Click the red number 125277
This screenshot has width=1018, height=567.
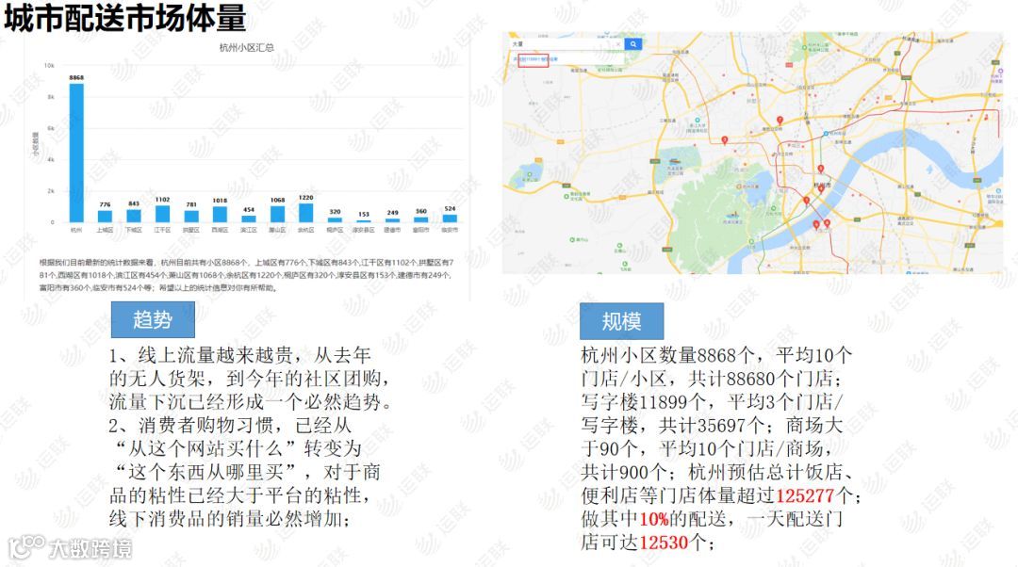[x=804, y=495]
